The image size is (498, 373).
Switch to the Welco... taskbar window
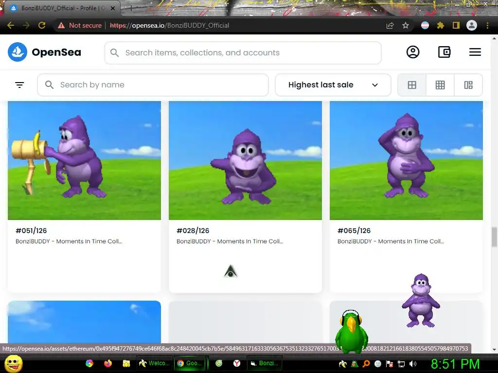coord(154,363)
